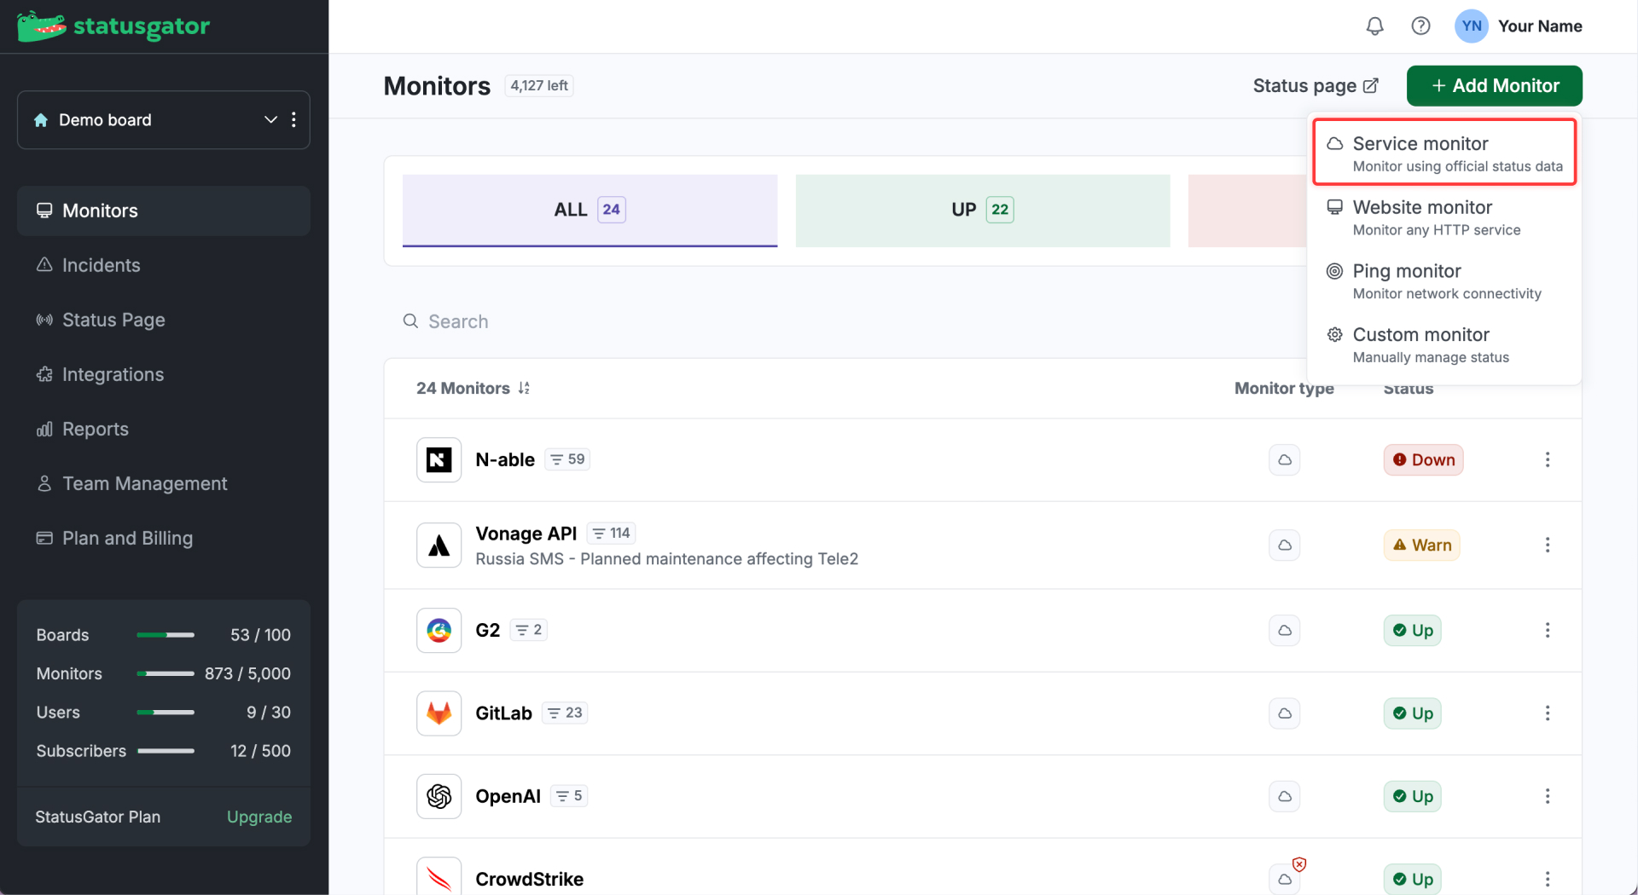The width and height of the screenshot is (1638, 895).
Task: Open the three-dot menu for Vonage API
Action: [x=1547, y=545]
